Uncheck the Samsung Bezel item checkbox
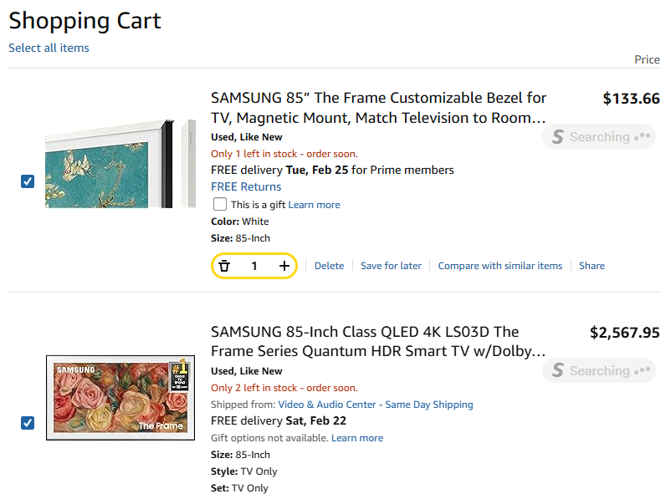This screenshot has height=499, width=671. coord(28,181)
